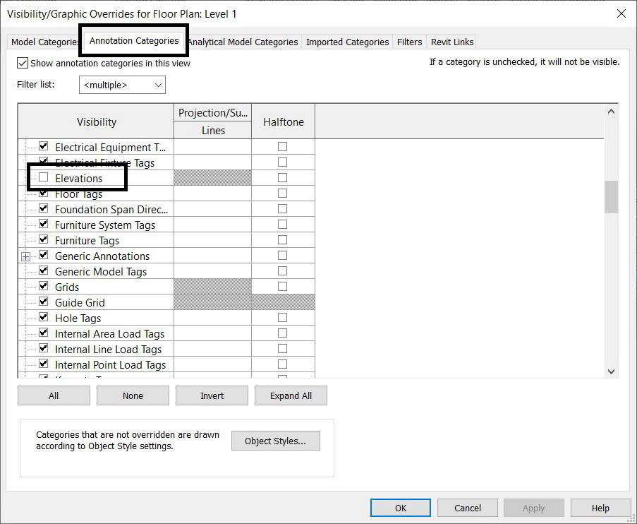This screenshot has width=637, height=524.
Task: Uncheck Furniture System Tags visibility
Action: (44, 224)
